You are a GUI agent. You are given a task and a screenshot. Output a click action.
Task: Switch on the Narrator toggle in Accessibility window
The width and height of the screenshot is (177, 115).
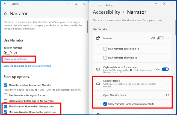click(160, 38)
